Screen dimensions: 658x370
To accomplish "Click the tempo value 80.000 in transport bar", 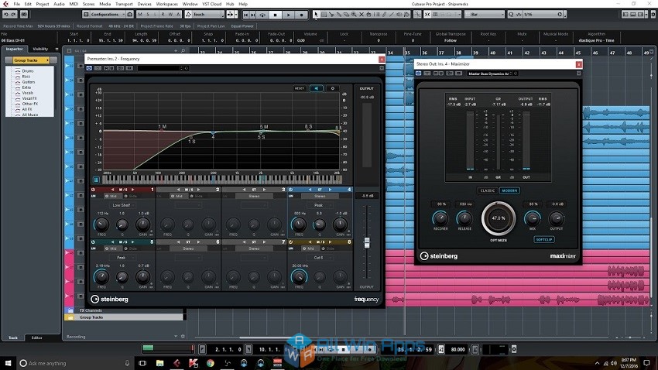I will point(458,349).
